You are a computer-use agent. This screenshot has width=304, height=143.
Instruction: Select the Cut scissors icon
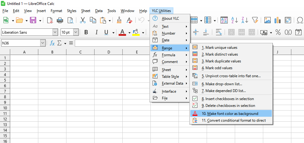82,20
